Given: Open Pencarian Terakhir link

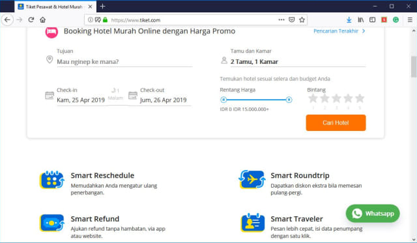Looking at the screenshot, I should click(x=339, y=31).
